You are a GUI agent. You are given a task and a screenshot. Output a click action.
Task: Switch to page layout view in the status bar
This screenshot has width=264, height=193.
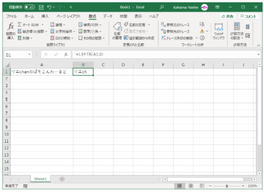coord(191,186)
